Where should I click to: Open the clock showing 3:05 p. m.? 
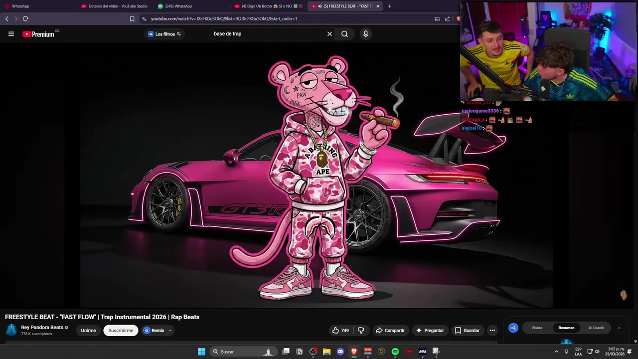coord(615,352)
